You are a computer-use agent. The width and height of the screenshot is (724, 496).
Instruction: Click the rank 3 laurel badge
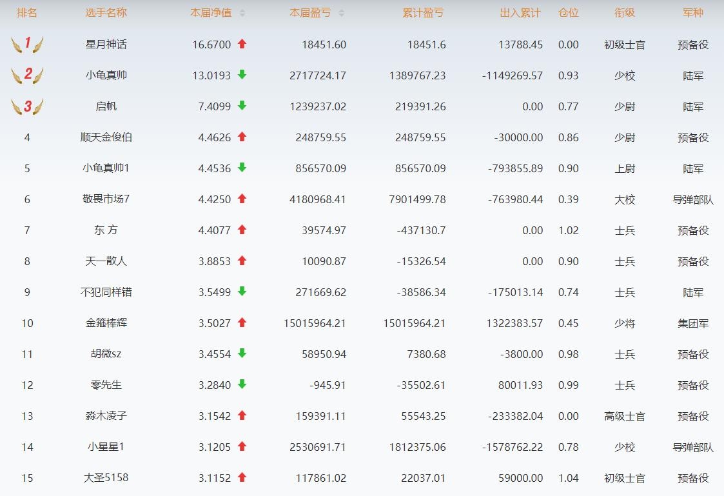(x=27, y=106)
